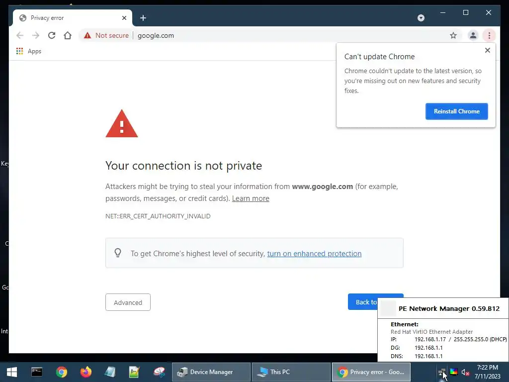Select the Privacy error tab
The height and width of the screenshot is (382, 509).
pos(73,18)
